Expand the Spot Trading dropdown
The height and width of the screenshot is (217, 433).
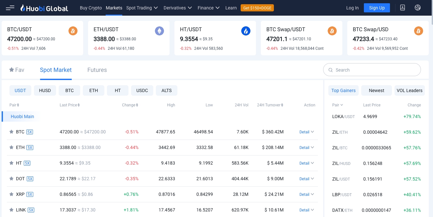(142, 8)
